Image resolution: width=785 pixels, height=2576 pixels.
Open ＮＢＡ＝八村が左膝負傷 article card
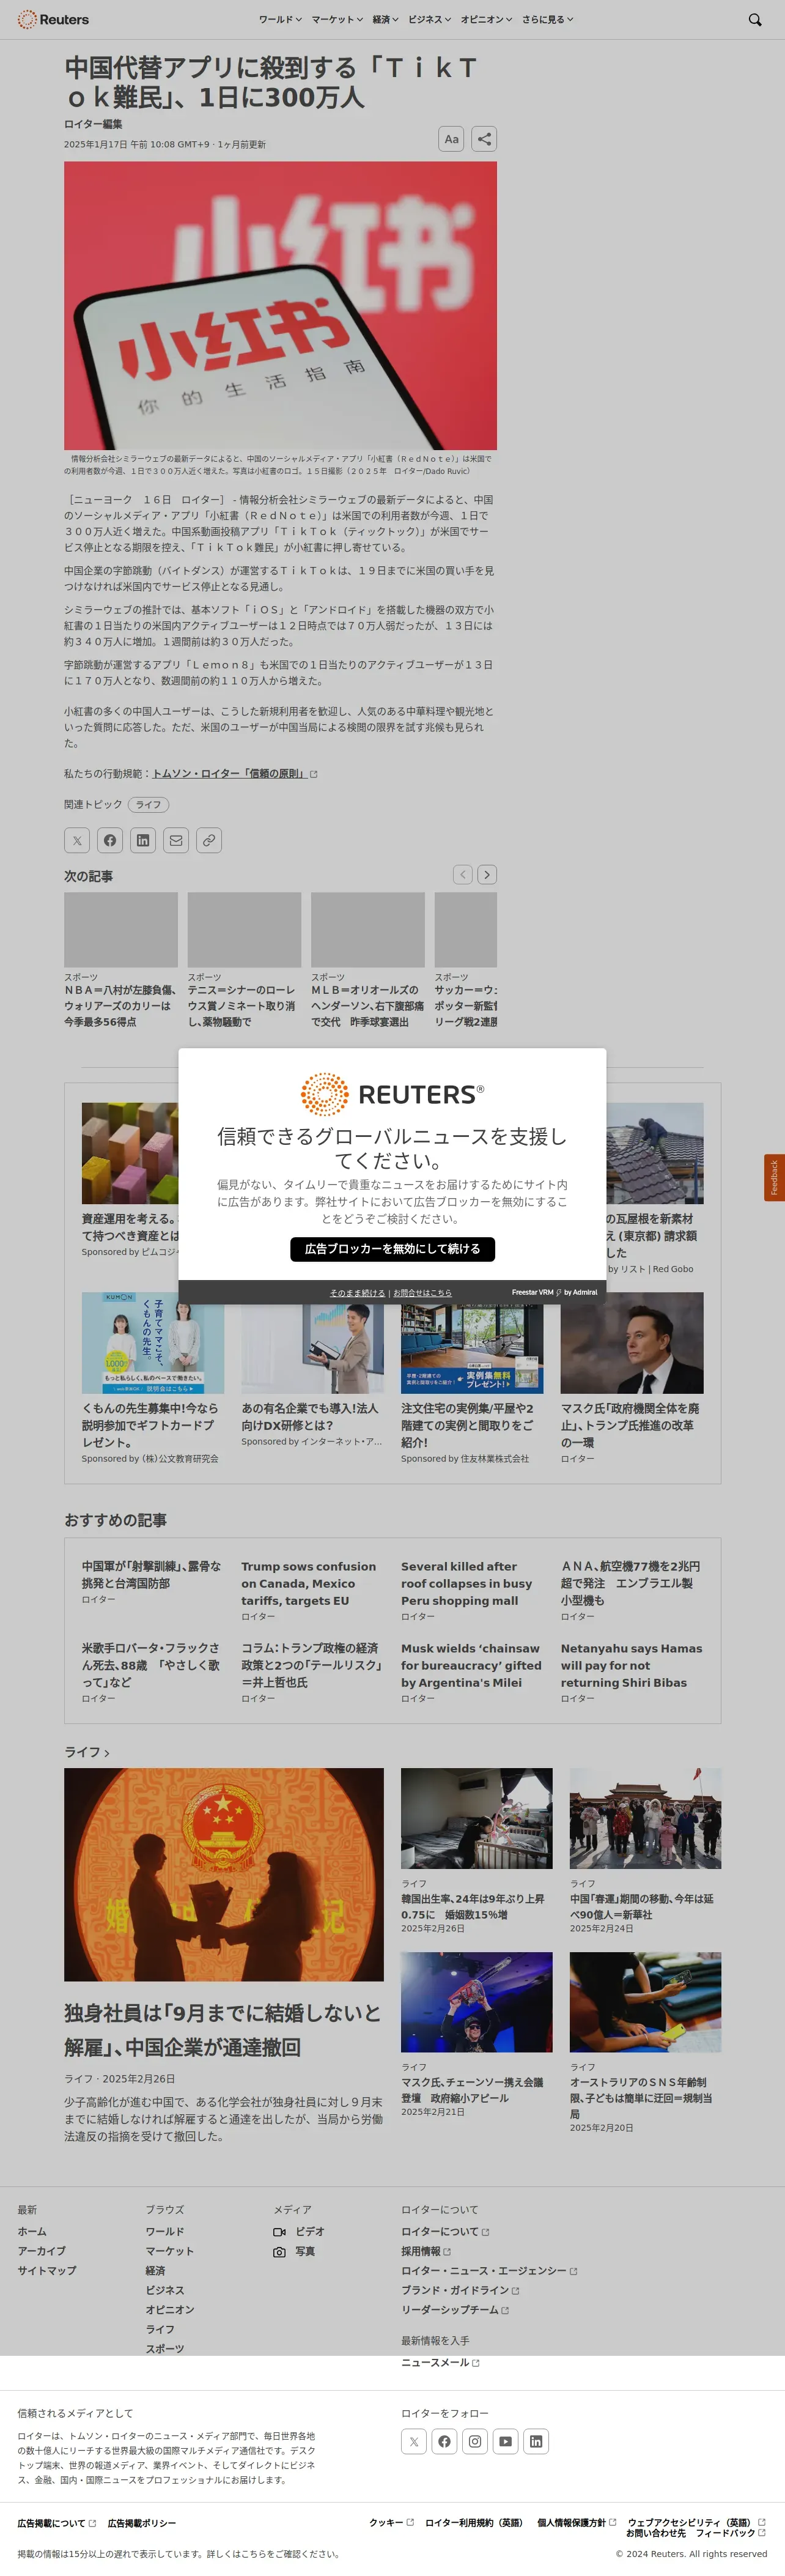pyautogui.click(x=121, y=960)
